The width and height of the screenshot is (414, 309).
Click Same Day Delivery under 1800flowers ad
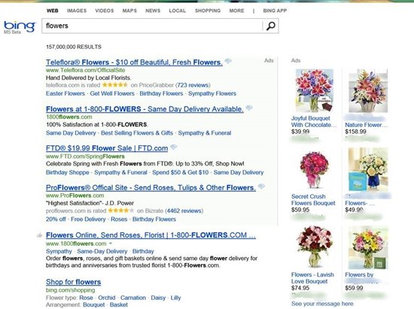point(71,133)
